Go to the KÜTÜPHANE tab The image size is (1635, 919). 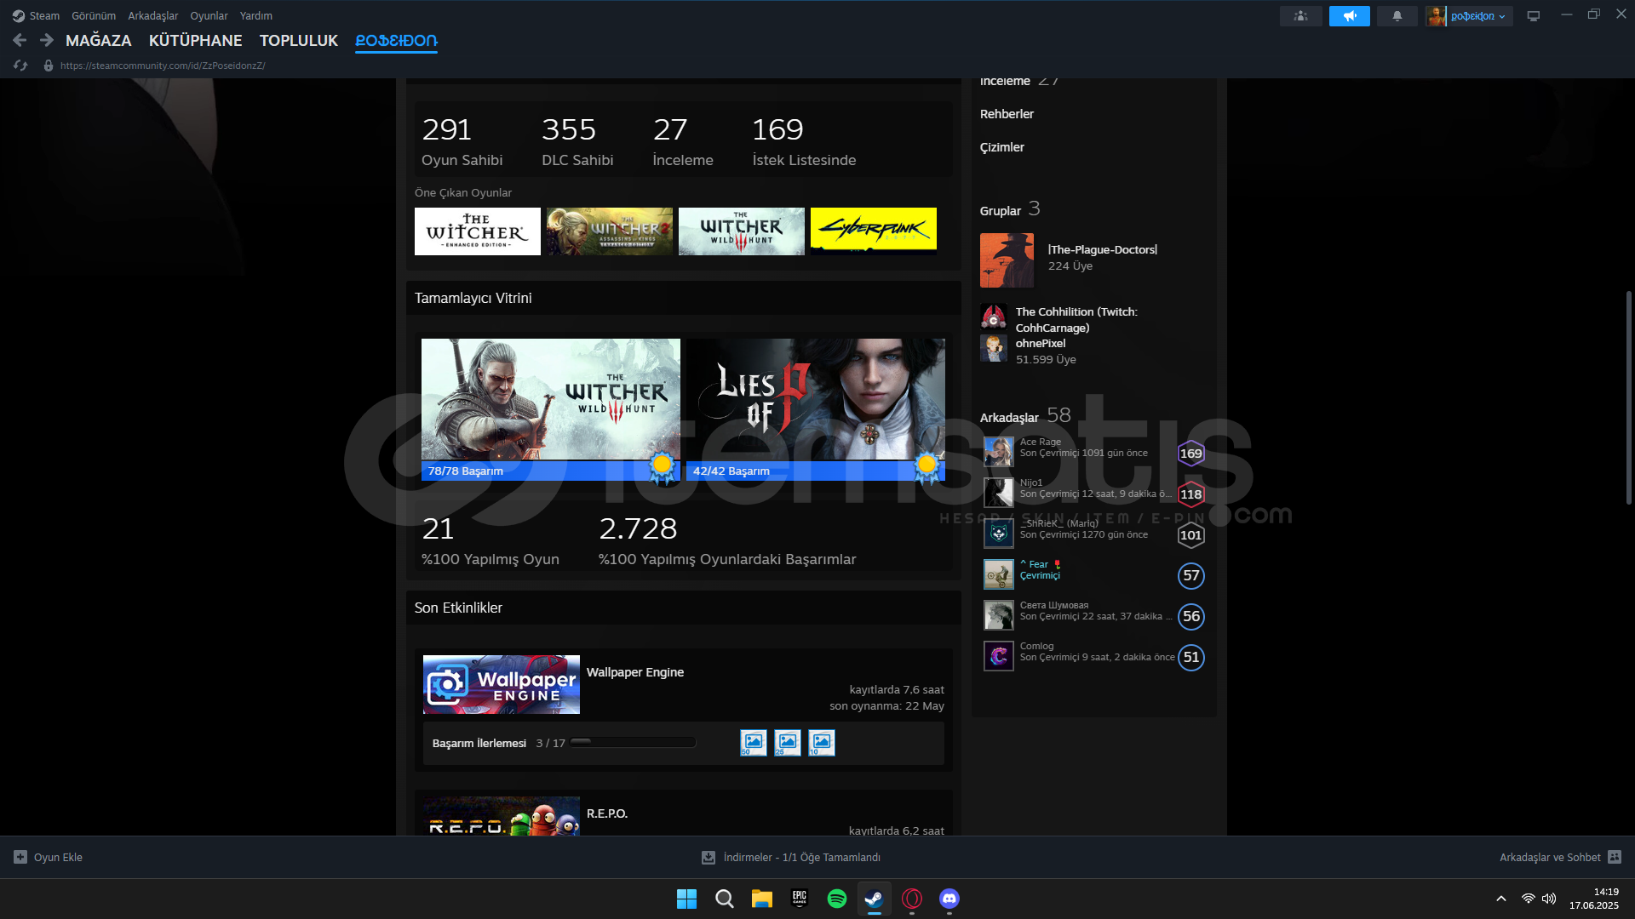(195, 41)
